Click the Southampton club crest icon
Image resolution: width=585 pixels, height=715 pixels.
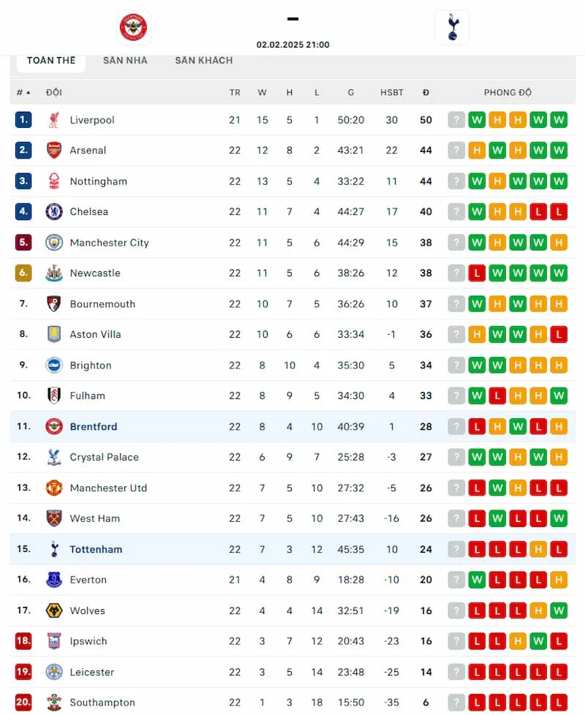54,703
